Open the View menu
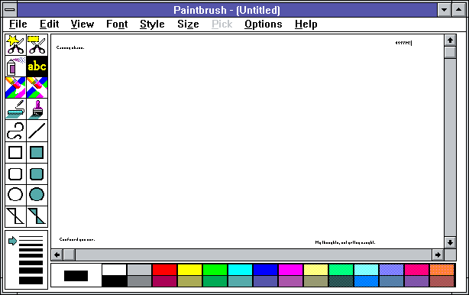 (82, 24)
